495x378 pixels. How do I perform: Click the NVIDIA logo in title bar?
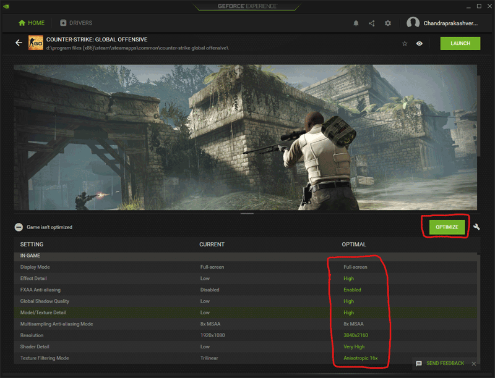[x=6, y=6]
